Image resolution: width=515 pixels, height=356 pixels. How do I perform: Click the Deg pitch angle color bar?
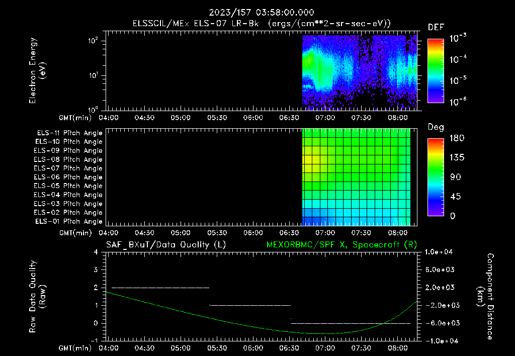[436, 177]
